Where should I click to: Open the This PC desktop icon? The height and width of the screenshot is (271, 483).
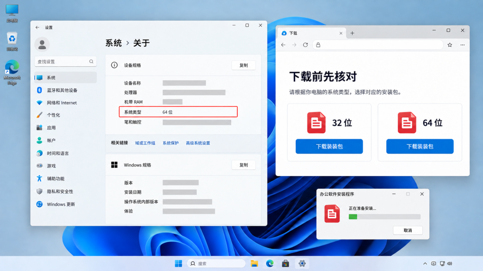click(12, 13)
